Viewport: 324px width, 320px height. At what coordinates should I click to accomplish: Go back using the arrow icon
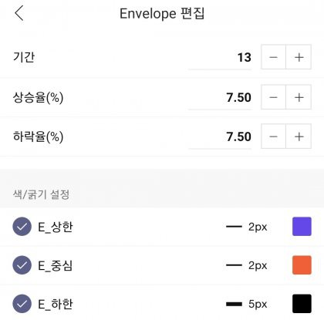point(19,13)
